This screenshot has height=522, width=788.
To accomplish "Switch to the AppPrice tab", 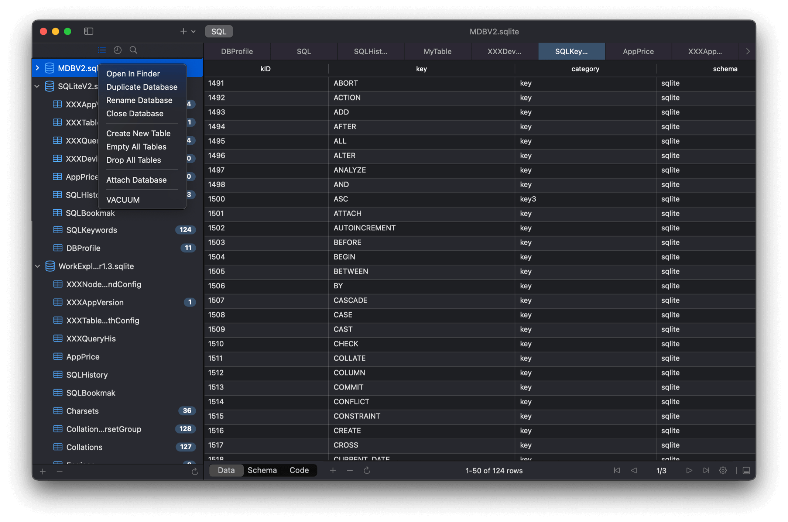I will 638,51.
